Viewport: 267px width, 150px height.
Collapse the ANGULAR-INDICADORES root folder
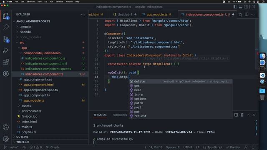click(x=33, y=21)
